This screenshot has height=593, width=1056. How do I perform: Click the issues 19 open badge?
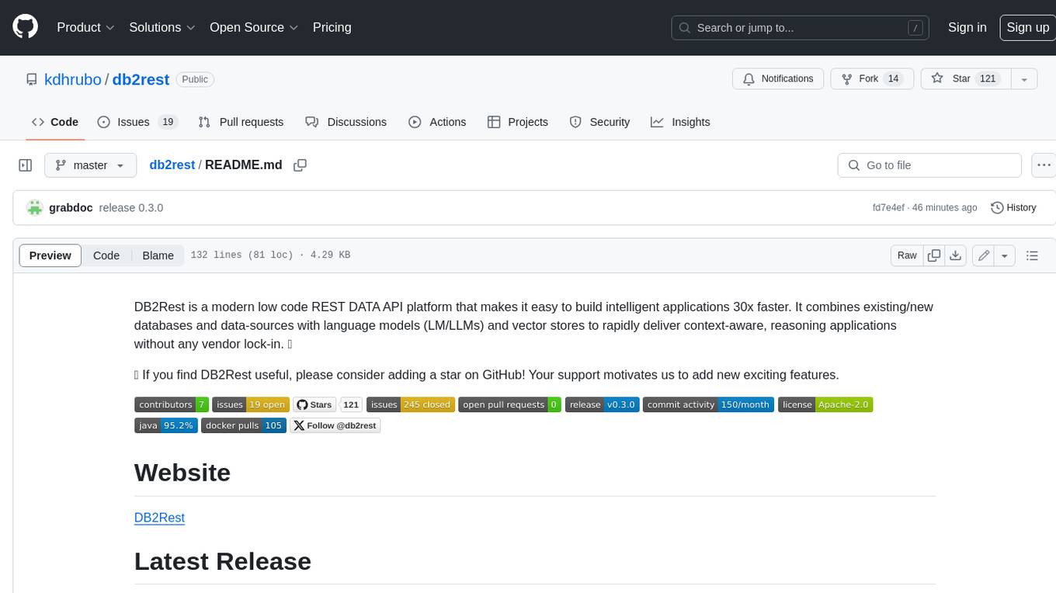(251, 404)
